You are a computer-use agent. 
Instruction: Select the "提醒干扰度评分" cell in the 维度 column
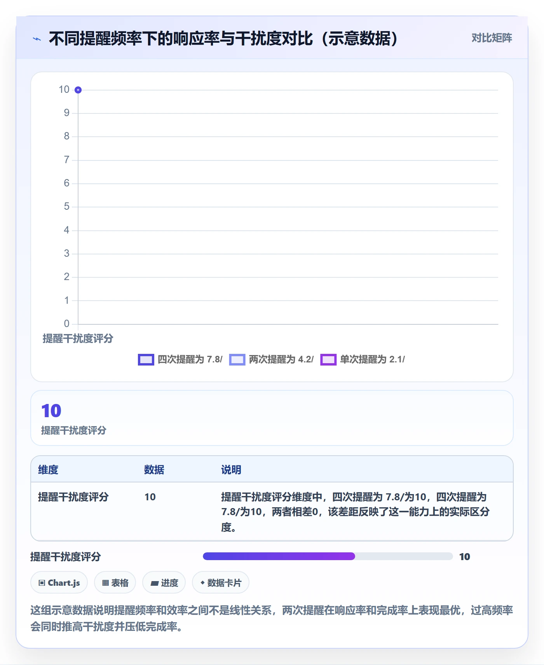tap(73, 497)
